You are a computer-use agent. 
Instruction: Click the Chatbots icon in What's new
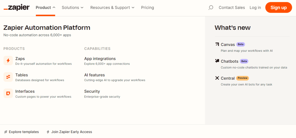(217, 61)
